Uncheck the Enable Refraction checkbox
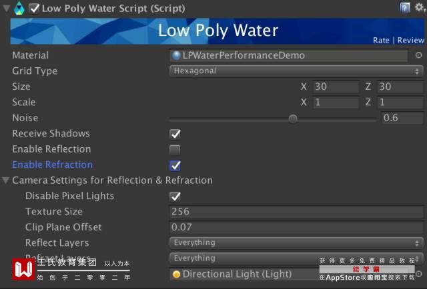Viewport: 427px width, 289px height. [x=175, y=165]
